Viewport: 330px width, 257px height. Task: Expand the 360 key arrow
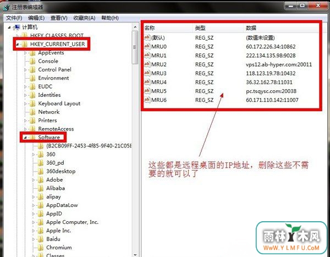(34, 155)
